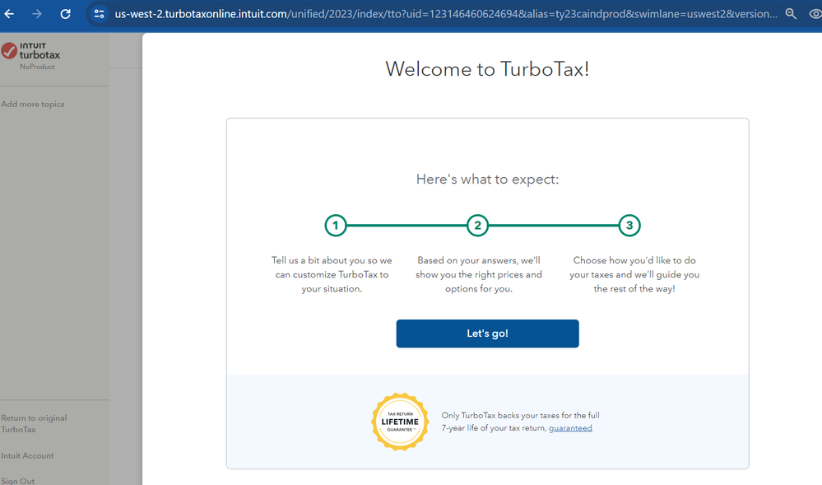Click the Only TurboTax backs your taxes text
The width and height of the screenshot is (822, 485).
521,422
